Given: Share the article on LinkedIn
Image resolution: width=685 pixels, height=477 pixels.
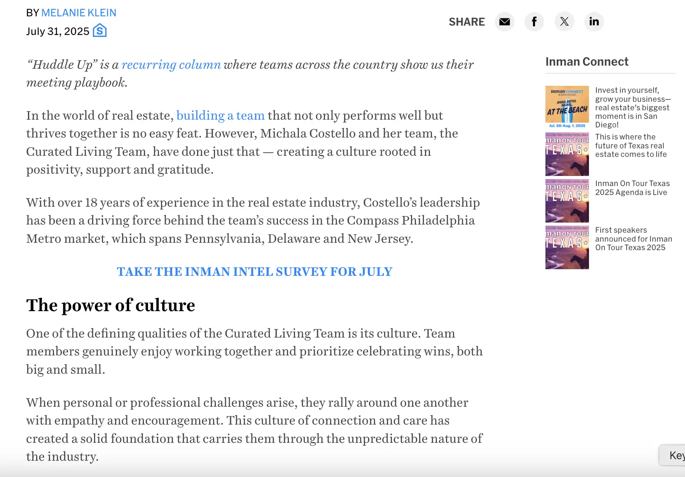Looking at the screenshot, I should pos(594,22).
